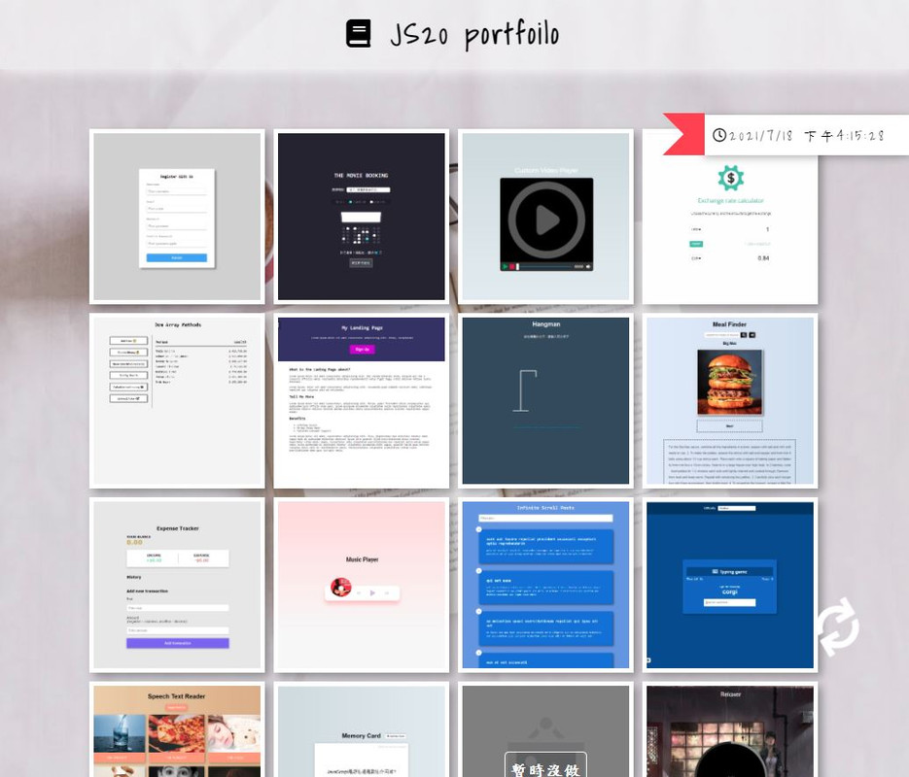
Task: Open the Typing game thumbnail
Action: pyautogui.click(x=730, y=585)
